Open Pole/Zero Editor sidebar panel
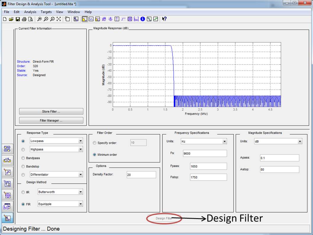Image resolution: width=313 pixels, height=235 pixels. pos(7,195)
